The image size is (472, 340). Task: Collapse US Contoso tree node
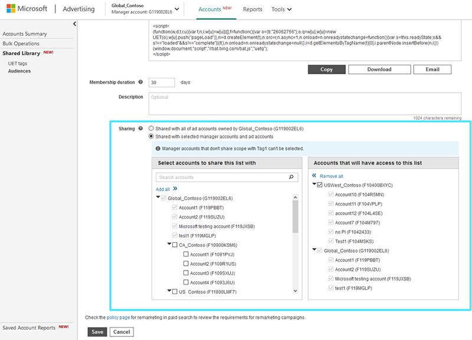point(169,291)
